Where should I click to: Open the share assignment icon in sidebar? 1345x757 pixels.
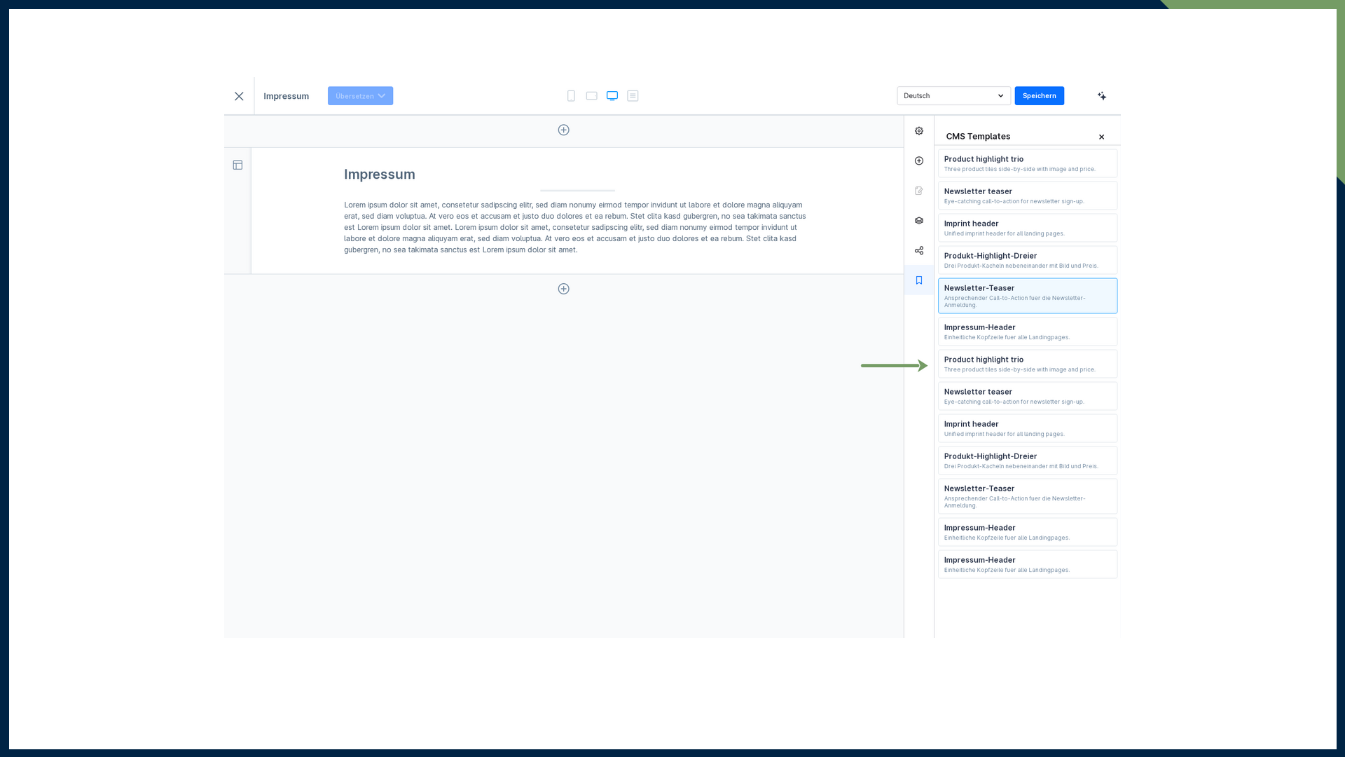click(x=919, y=251)
